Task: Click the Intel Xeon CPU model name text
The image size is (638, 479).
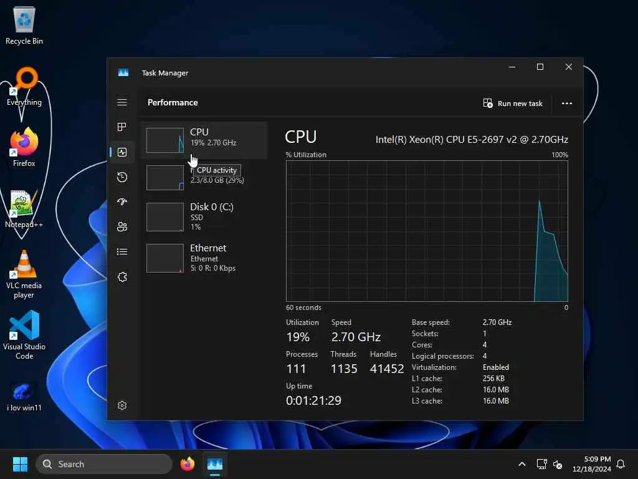Action: [472, 140]
